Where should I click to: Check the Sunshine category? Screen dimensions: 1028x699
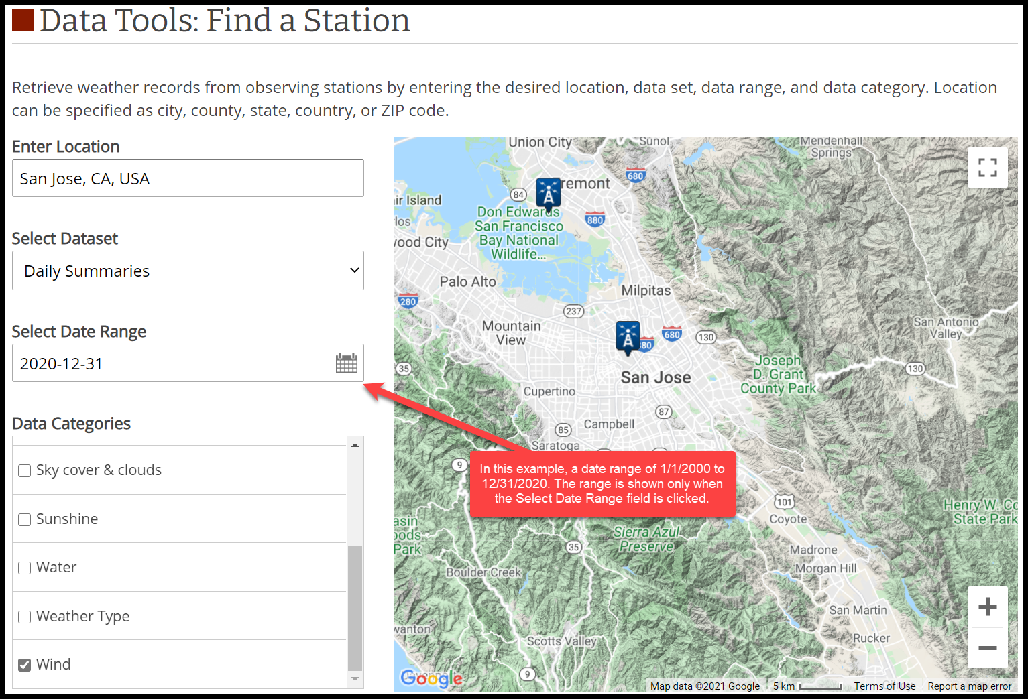coord(25,519)
